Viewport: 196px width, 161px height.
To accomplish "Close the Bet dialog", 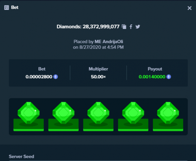I will (189, 8).
